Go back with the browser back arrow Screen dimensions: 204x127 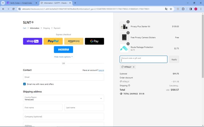3,9
